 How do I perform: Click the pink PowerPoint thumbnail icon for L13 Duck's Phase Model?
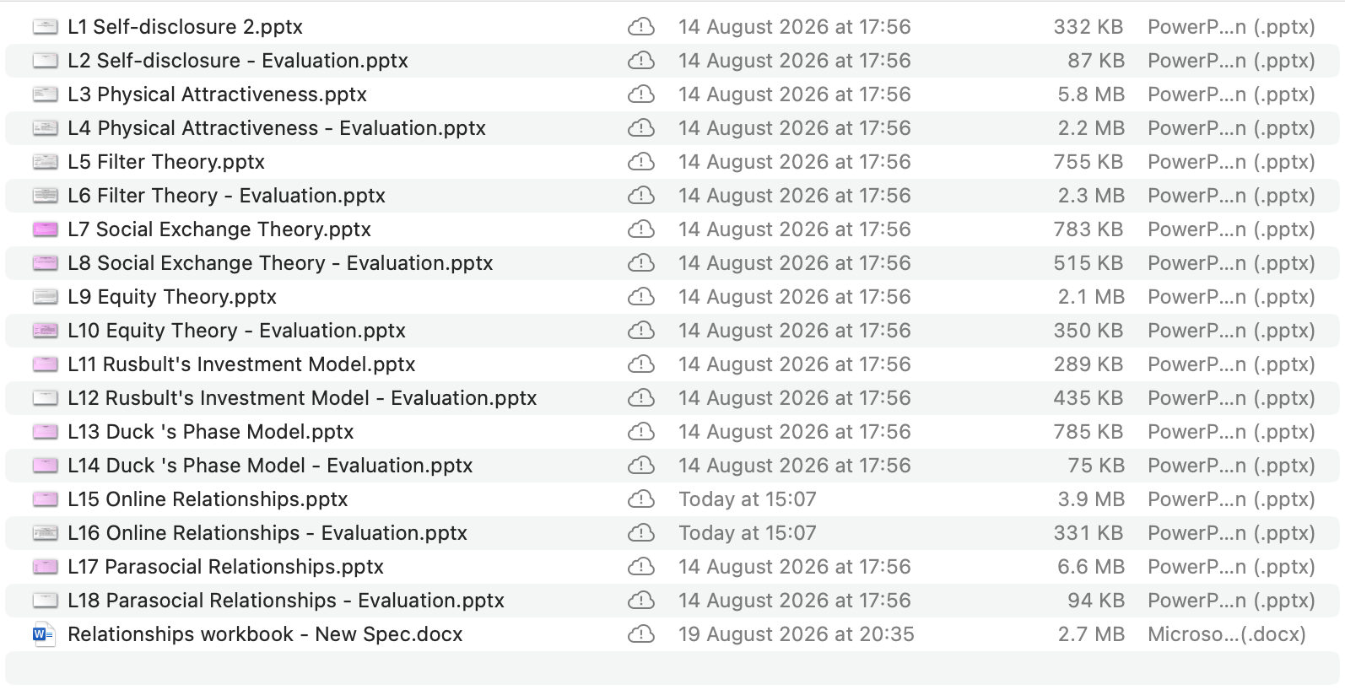45,432
